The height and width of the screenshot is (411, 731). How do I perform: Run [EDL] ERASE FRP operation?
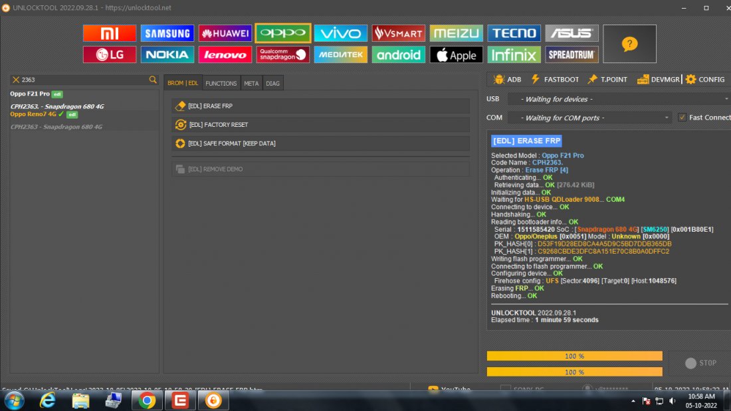(x=321, y=106)
